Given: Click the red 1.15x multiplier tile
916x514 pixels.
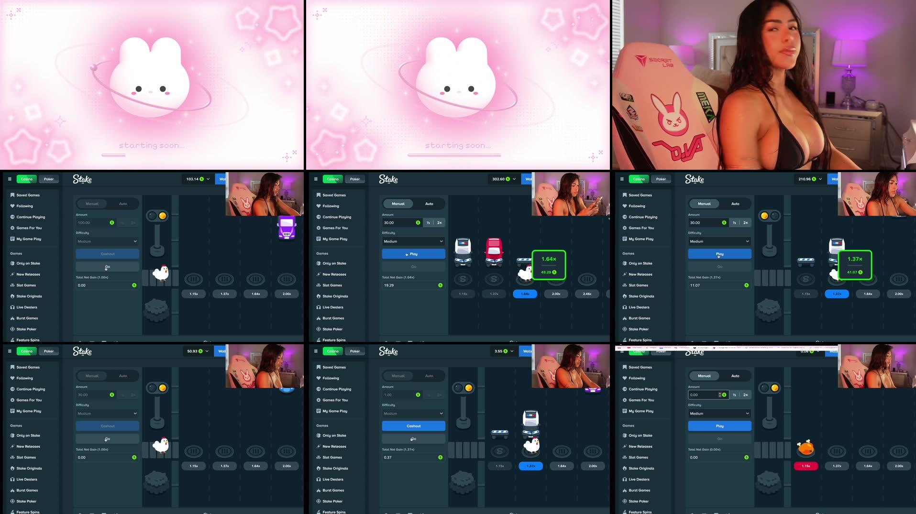Looking at the screenshot, I should tap(806, 466).
